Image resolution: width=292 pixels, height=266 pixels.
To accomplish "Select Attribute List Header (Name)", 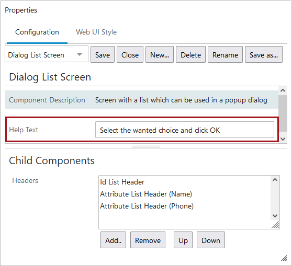I will [146, 194].
